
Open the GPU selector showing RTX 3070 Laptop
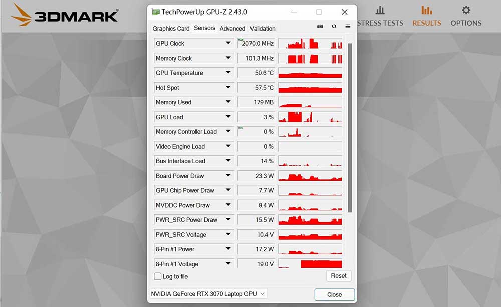tap(208, 294)
